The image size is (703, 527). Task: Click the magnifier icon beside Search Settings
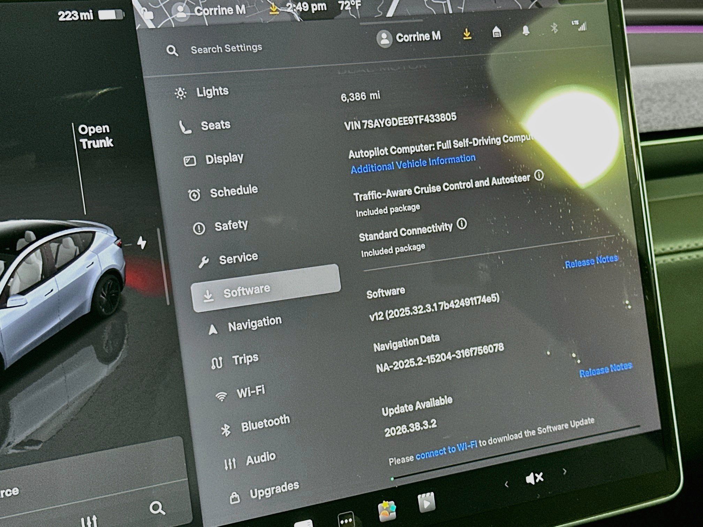[172, 51]
